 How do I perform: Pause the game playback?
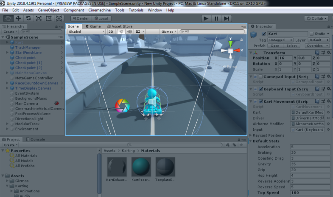click(216, 19)
